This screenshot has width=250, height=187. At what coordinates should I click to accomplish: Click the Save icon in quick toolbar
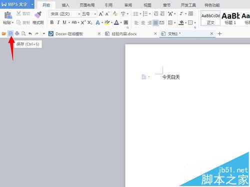pos(10,34)
